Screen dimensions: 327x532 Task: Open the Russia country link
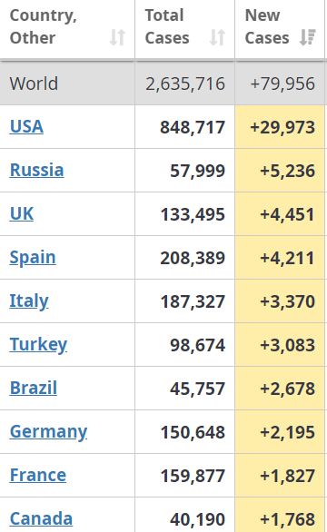pyautogui.click(x=36, y=170)
